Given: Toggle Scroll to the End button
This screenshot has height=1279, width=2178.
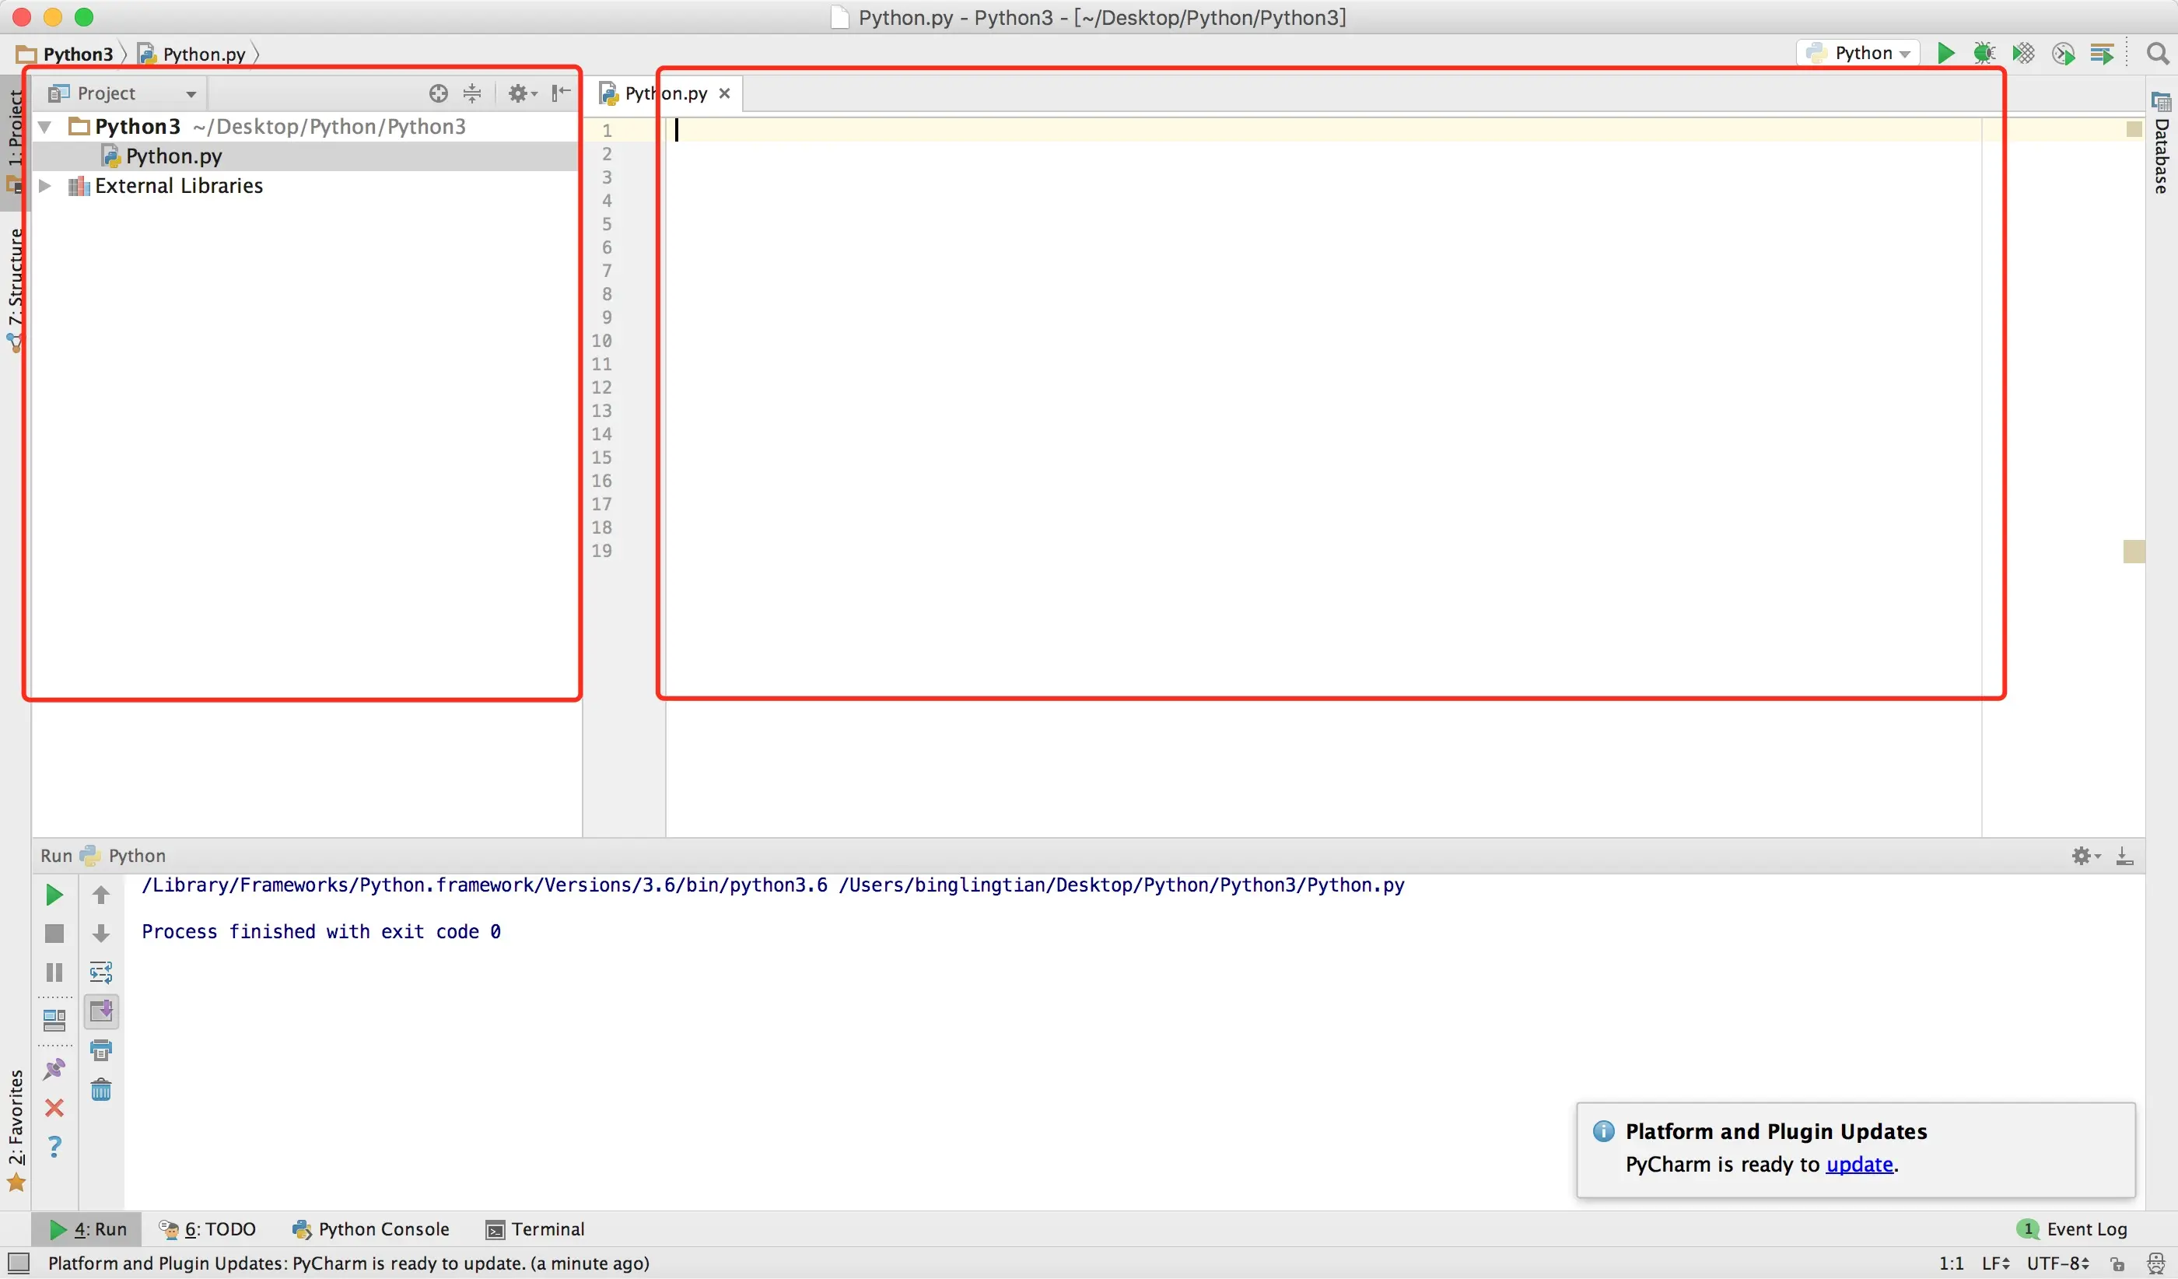Looking at the screenshot, I should click(101, 1011).
